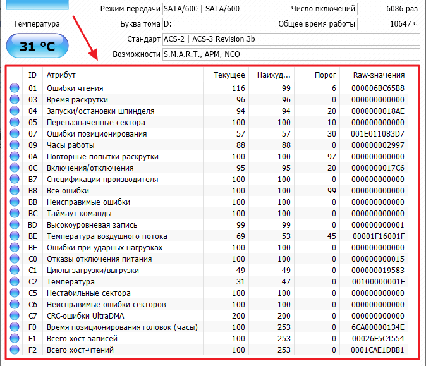Viewport: 426px width, 366px height.
Task: Click the status circle beside Нестабильные сектора
Action: [x=15, y=293]
